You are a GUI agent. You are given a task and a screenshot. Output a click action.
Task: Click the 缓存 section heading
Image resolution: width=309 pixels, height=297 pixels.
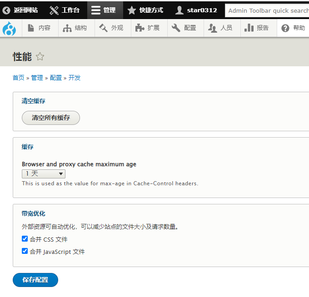pyautogui.click(x=28, y=147)
